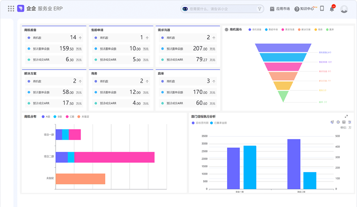Screen dimensions: 357x207
Task: Click the search input 告诉小企
Action: (x=222, y=9)
